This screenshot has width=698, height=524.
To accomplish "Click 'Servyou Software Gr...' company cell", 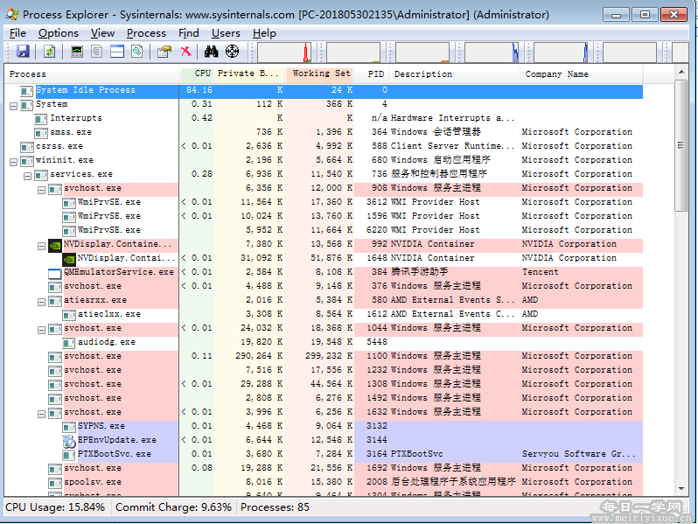I will tap(578, 454).
